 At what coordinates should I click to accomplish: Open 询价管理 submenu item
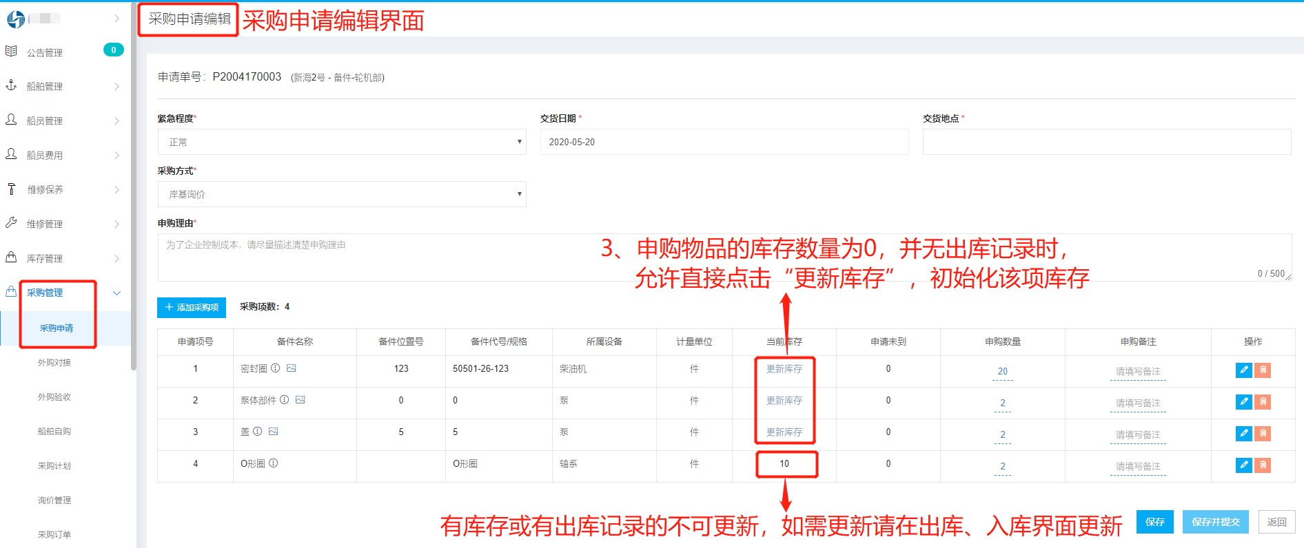pos(54,500)
